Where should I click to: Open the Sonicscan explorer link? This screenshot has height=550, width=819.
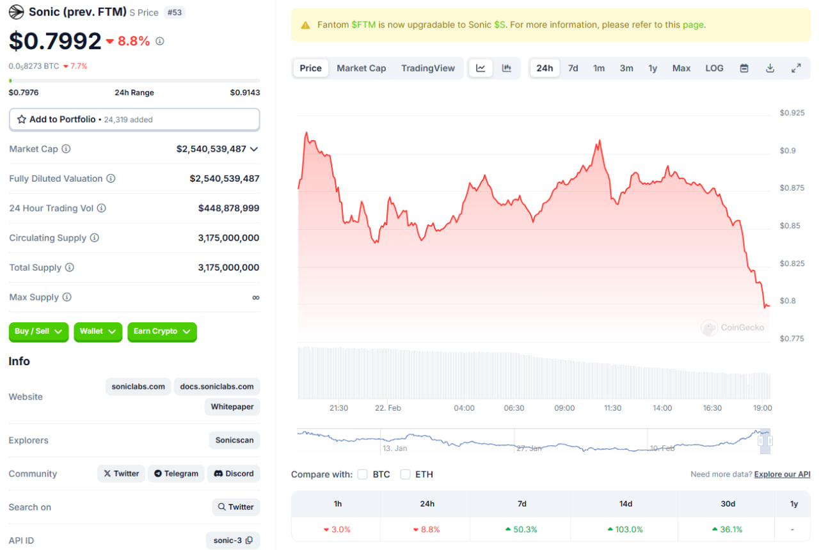(235, 440)
